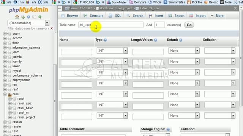Open the rasel_m database link
The height and width of the screenshot is (136, 243).
(x=23, y=113)
